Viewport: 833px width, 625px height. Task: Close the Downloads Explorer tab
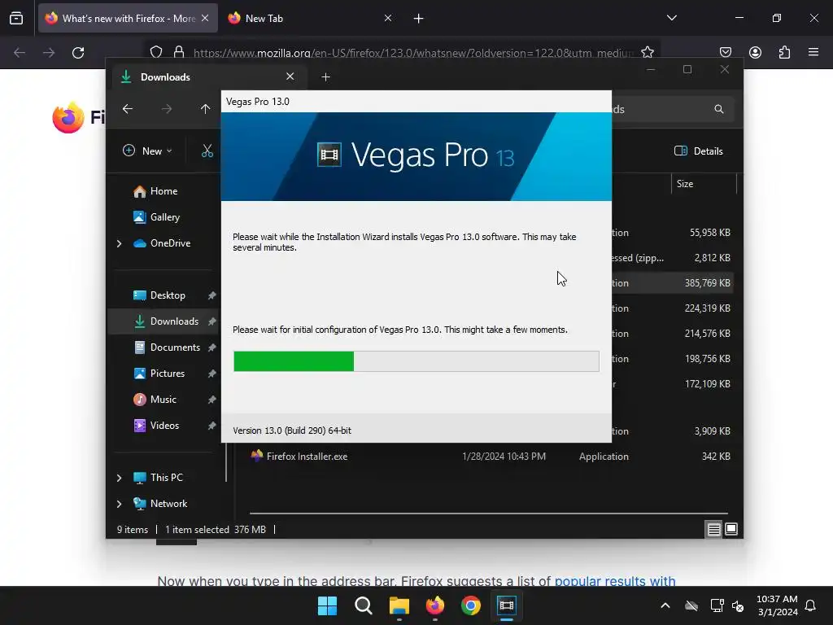(290, 76)
